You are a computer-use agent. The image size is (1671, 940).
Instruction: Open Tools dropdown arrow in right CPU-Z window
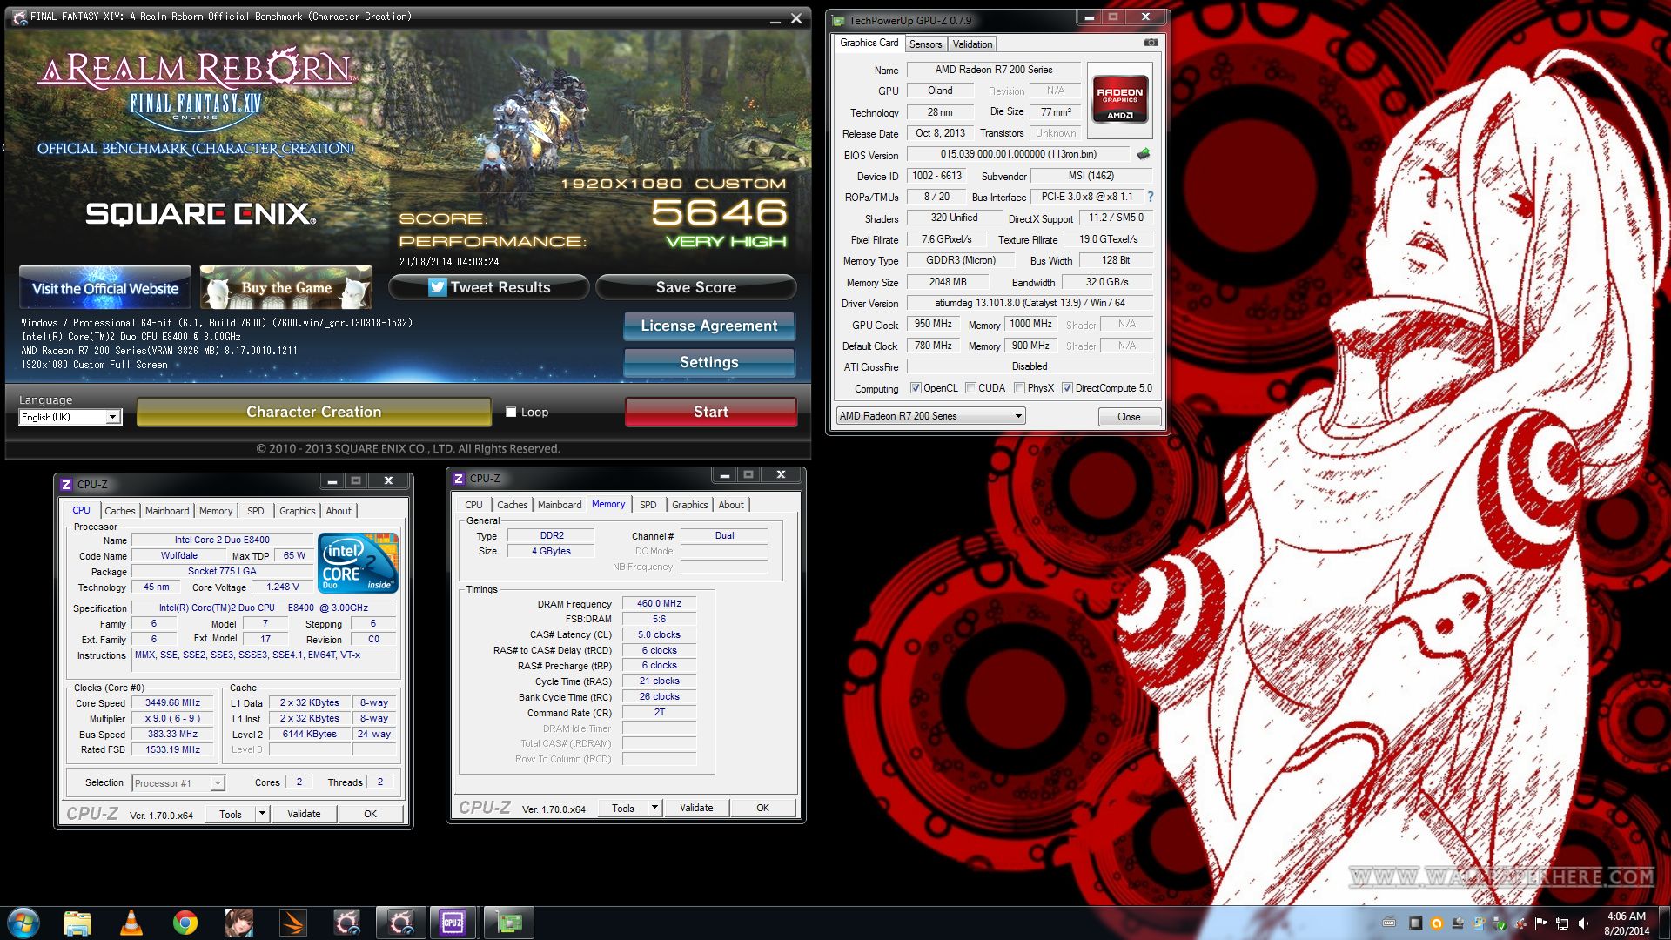click(x=654, y=808)
